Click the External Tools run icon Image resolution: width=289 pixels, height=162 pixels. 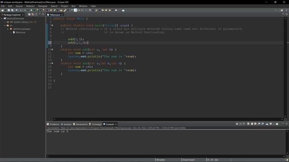44,10
